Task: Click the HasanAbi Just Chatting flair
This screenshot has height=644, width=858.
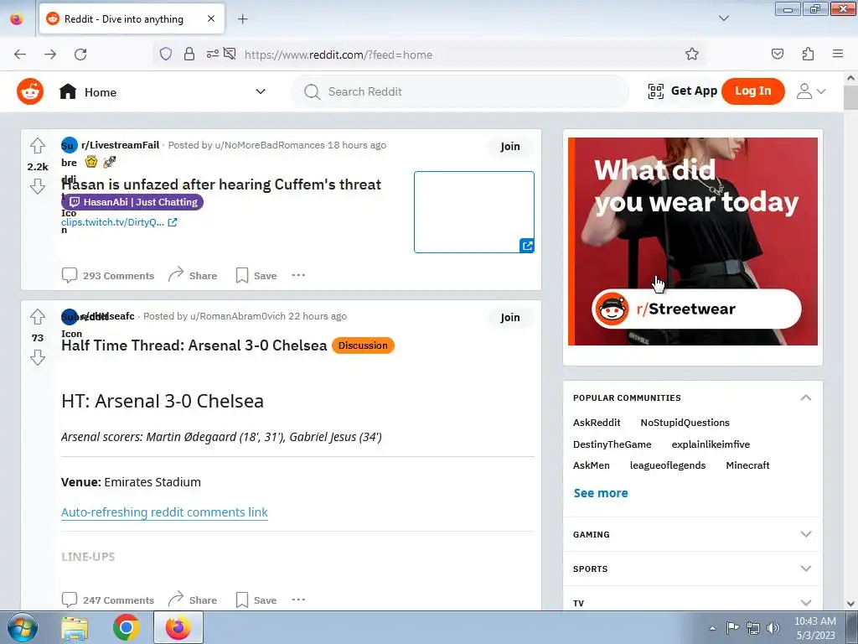Action: pyautogui.click(x=132, y=202)
